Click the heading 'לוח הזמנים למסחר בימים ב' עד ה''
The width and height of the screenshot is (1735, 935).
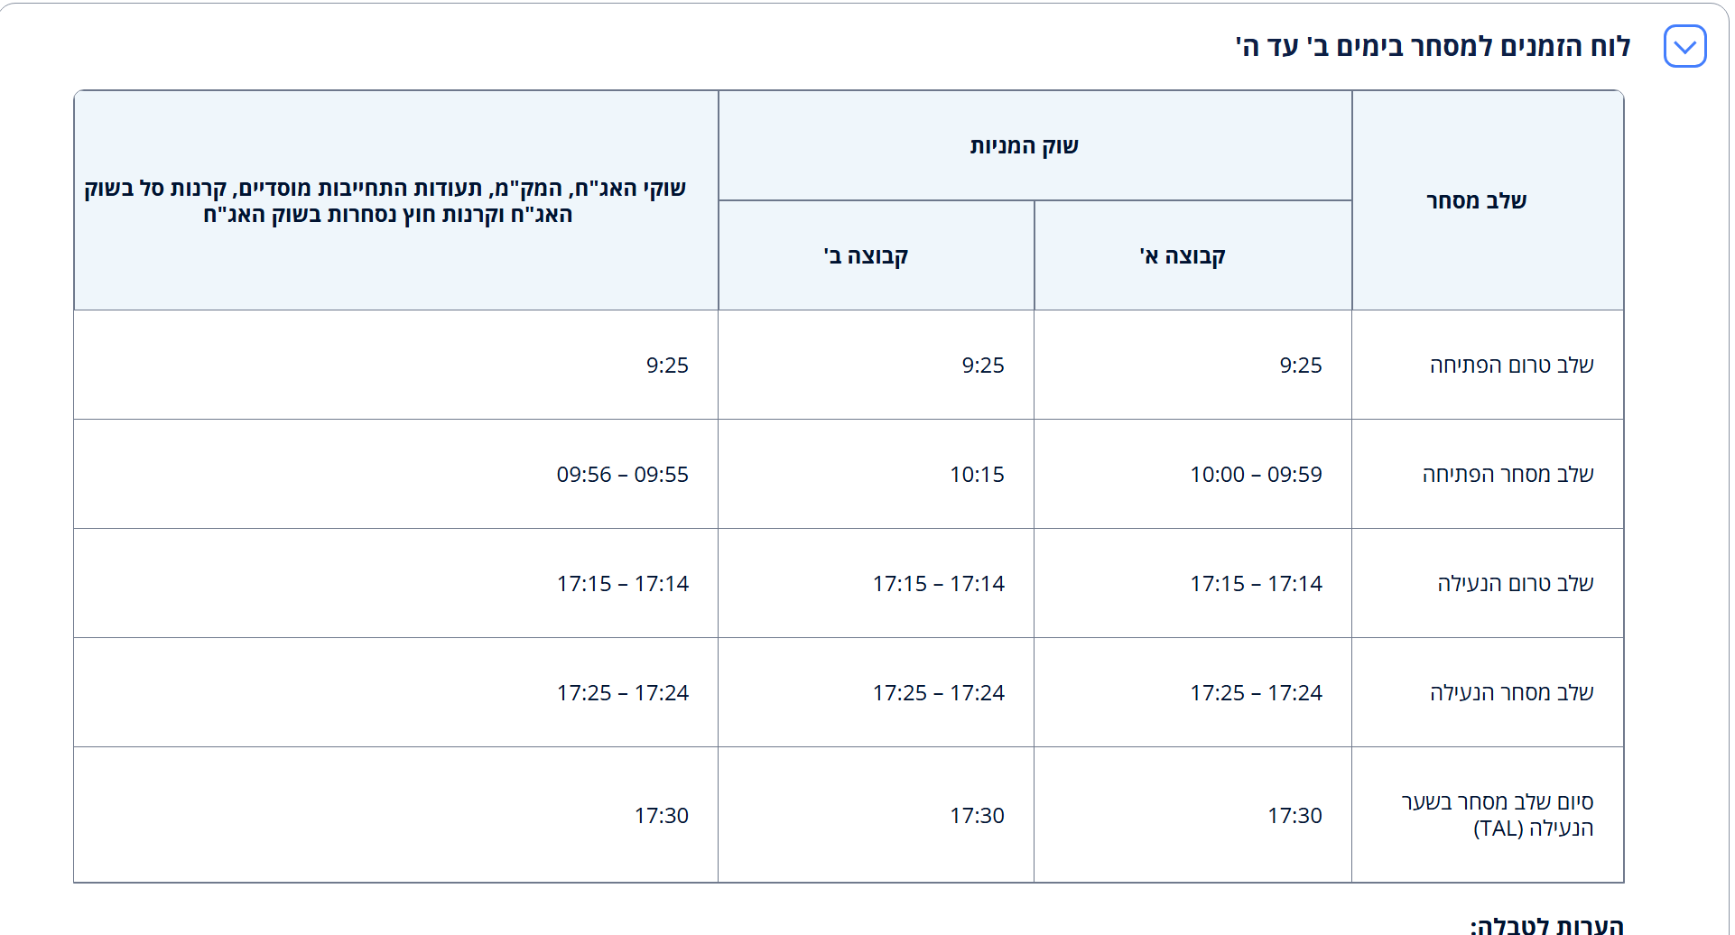coord(1433,47)
